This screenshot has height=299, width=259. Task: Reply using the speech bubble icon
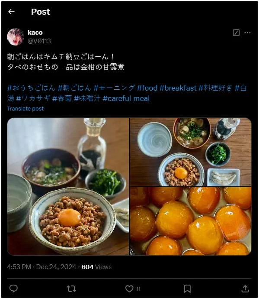point(13,288)
